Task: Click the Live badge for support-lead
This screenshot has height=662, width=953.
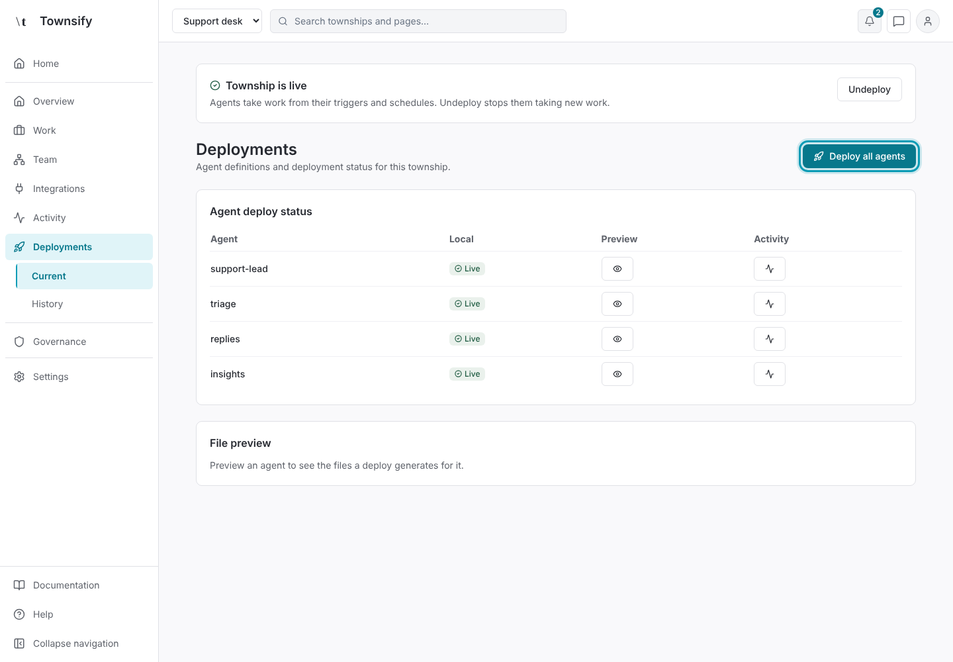Action: tap(467, 269)
